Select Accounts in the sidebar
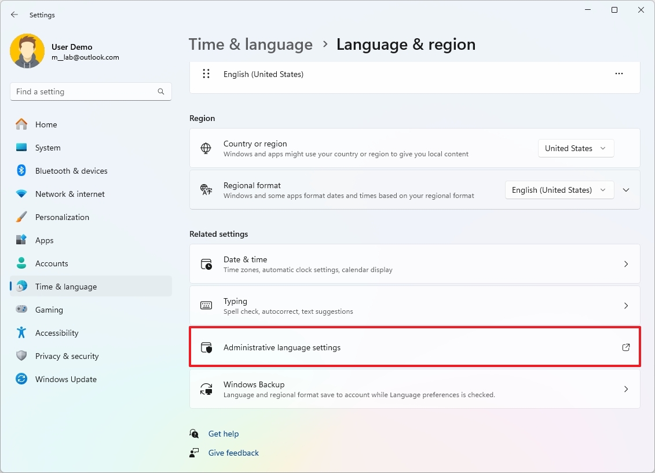 pos(91,263)
